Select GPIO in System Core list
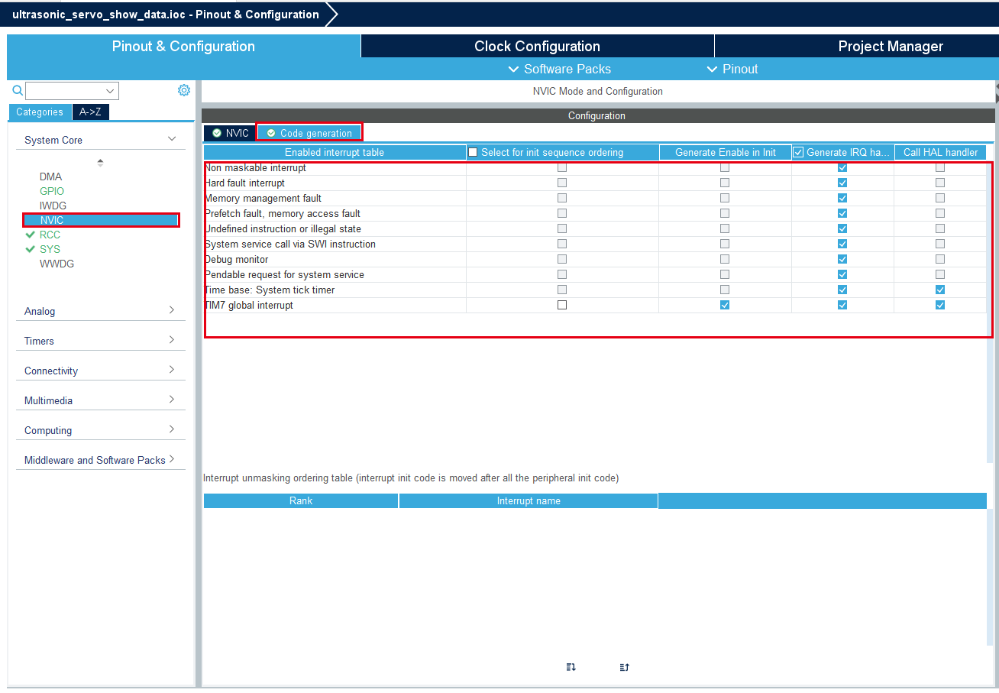Image resolution: width=999 pixels, height=693 pixels. (x=52, y=191)
